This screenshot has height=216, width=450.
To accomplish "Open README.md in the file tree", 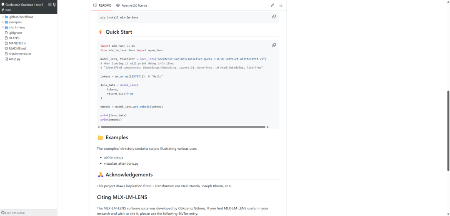I will [x=17, y=48].
